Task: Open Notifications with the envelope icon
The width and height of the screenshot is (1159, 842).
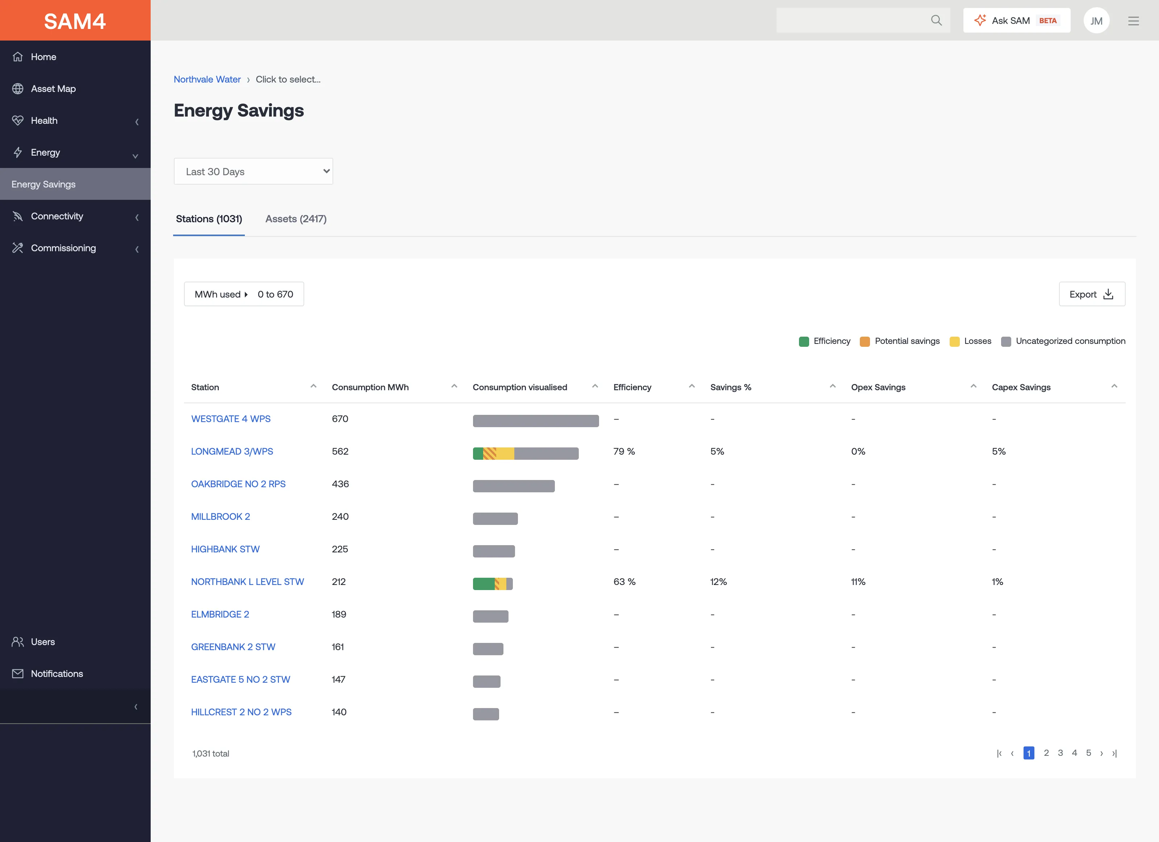Action: pyautogui.click(x=18, y=674)
